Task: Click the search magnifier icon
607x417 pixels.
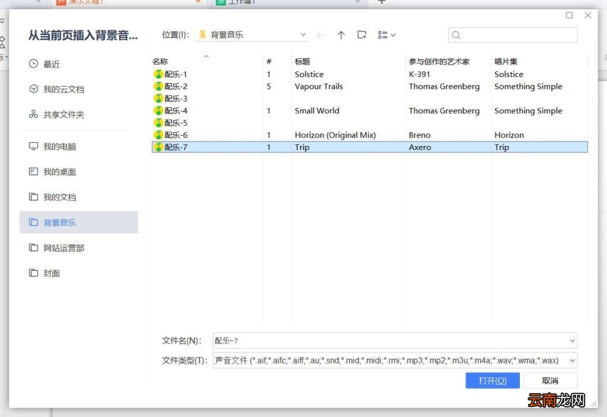Action: tap(456, 35)
